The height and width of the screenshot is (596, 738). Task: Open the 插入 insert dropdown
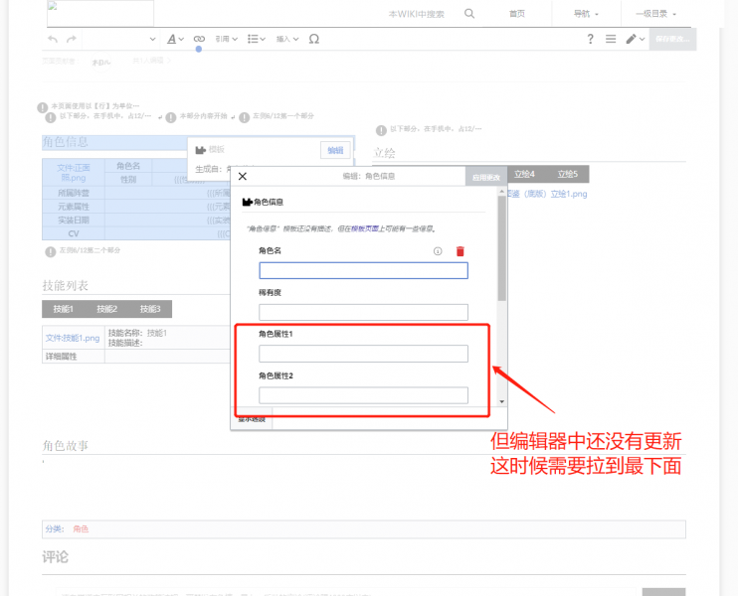point(287,39)
